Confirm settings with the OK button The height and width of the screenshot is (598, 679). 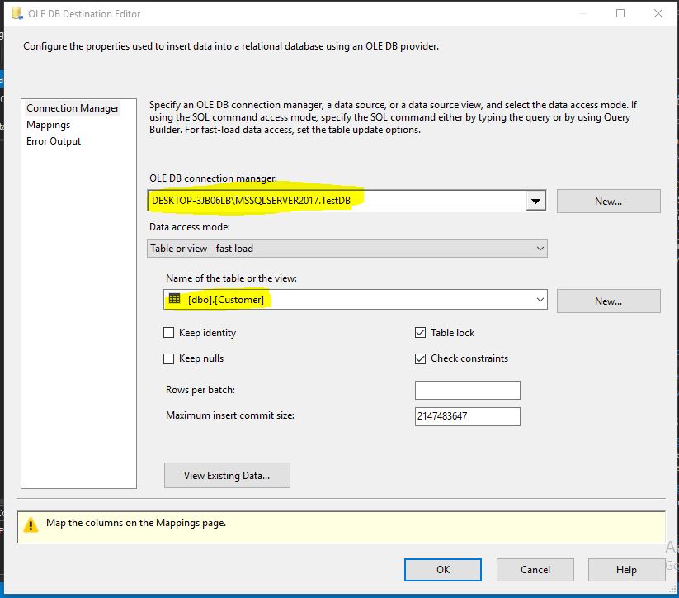tap(442, 569)
